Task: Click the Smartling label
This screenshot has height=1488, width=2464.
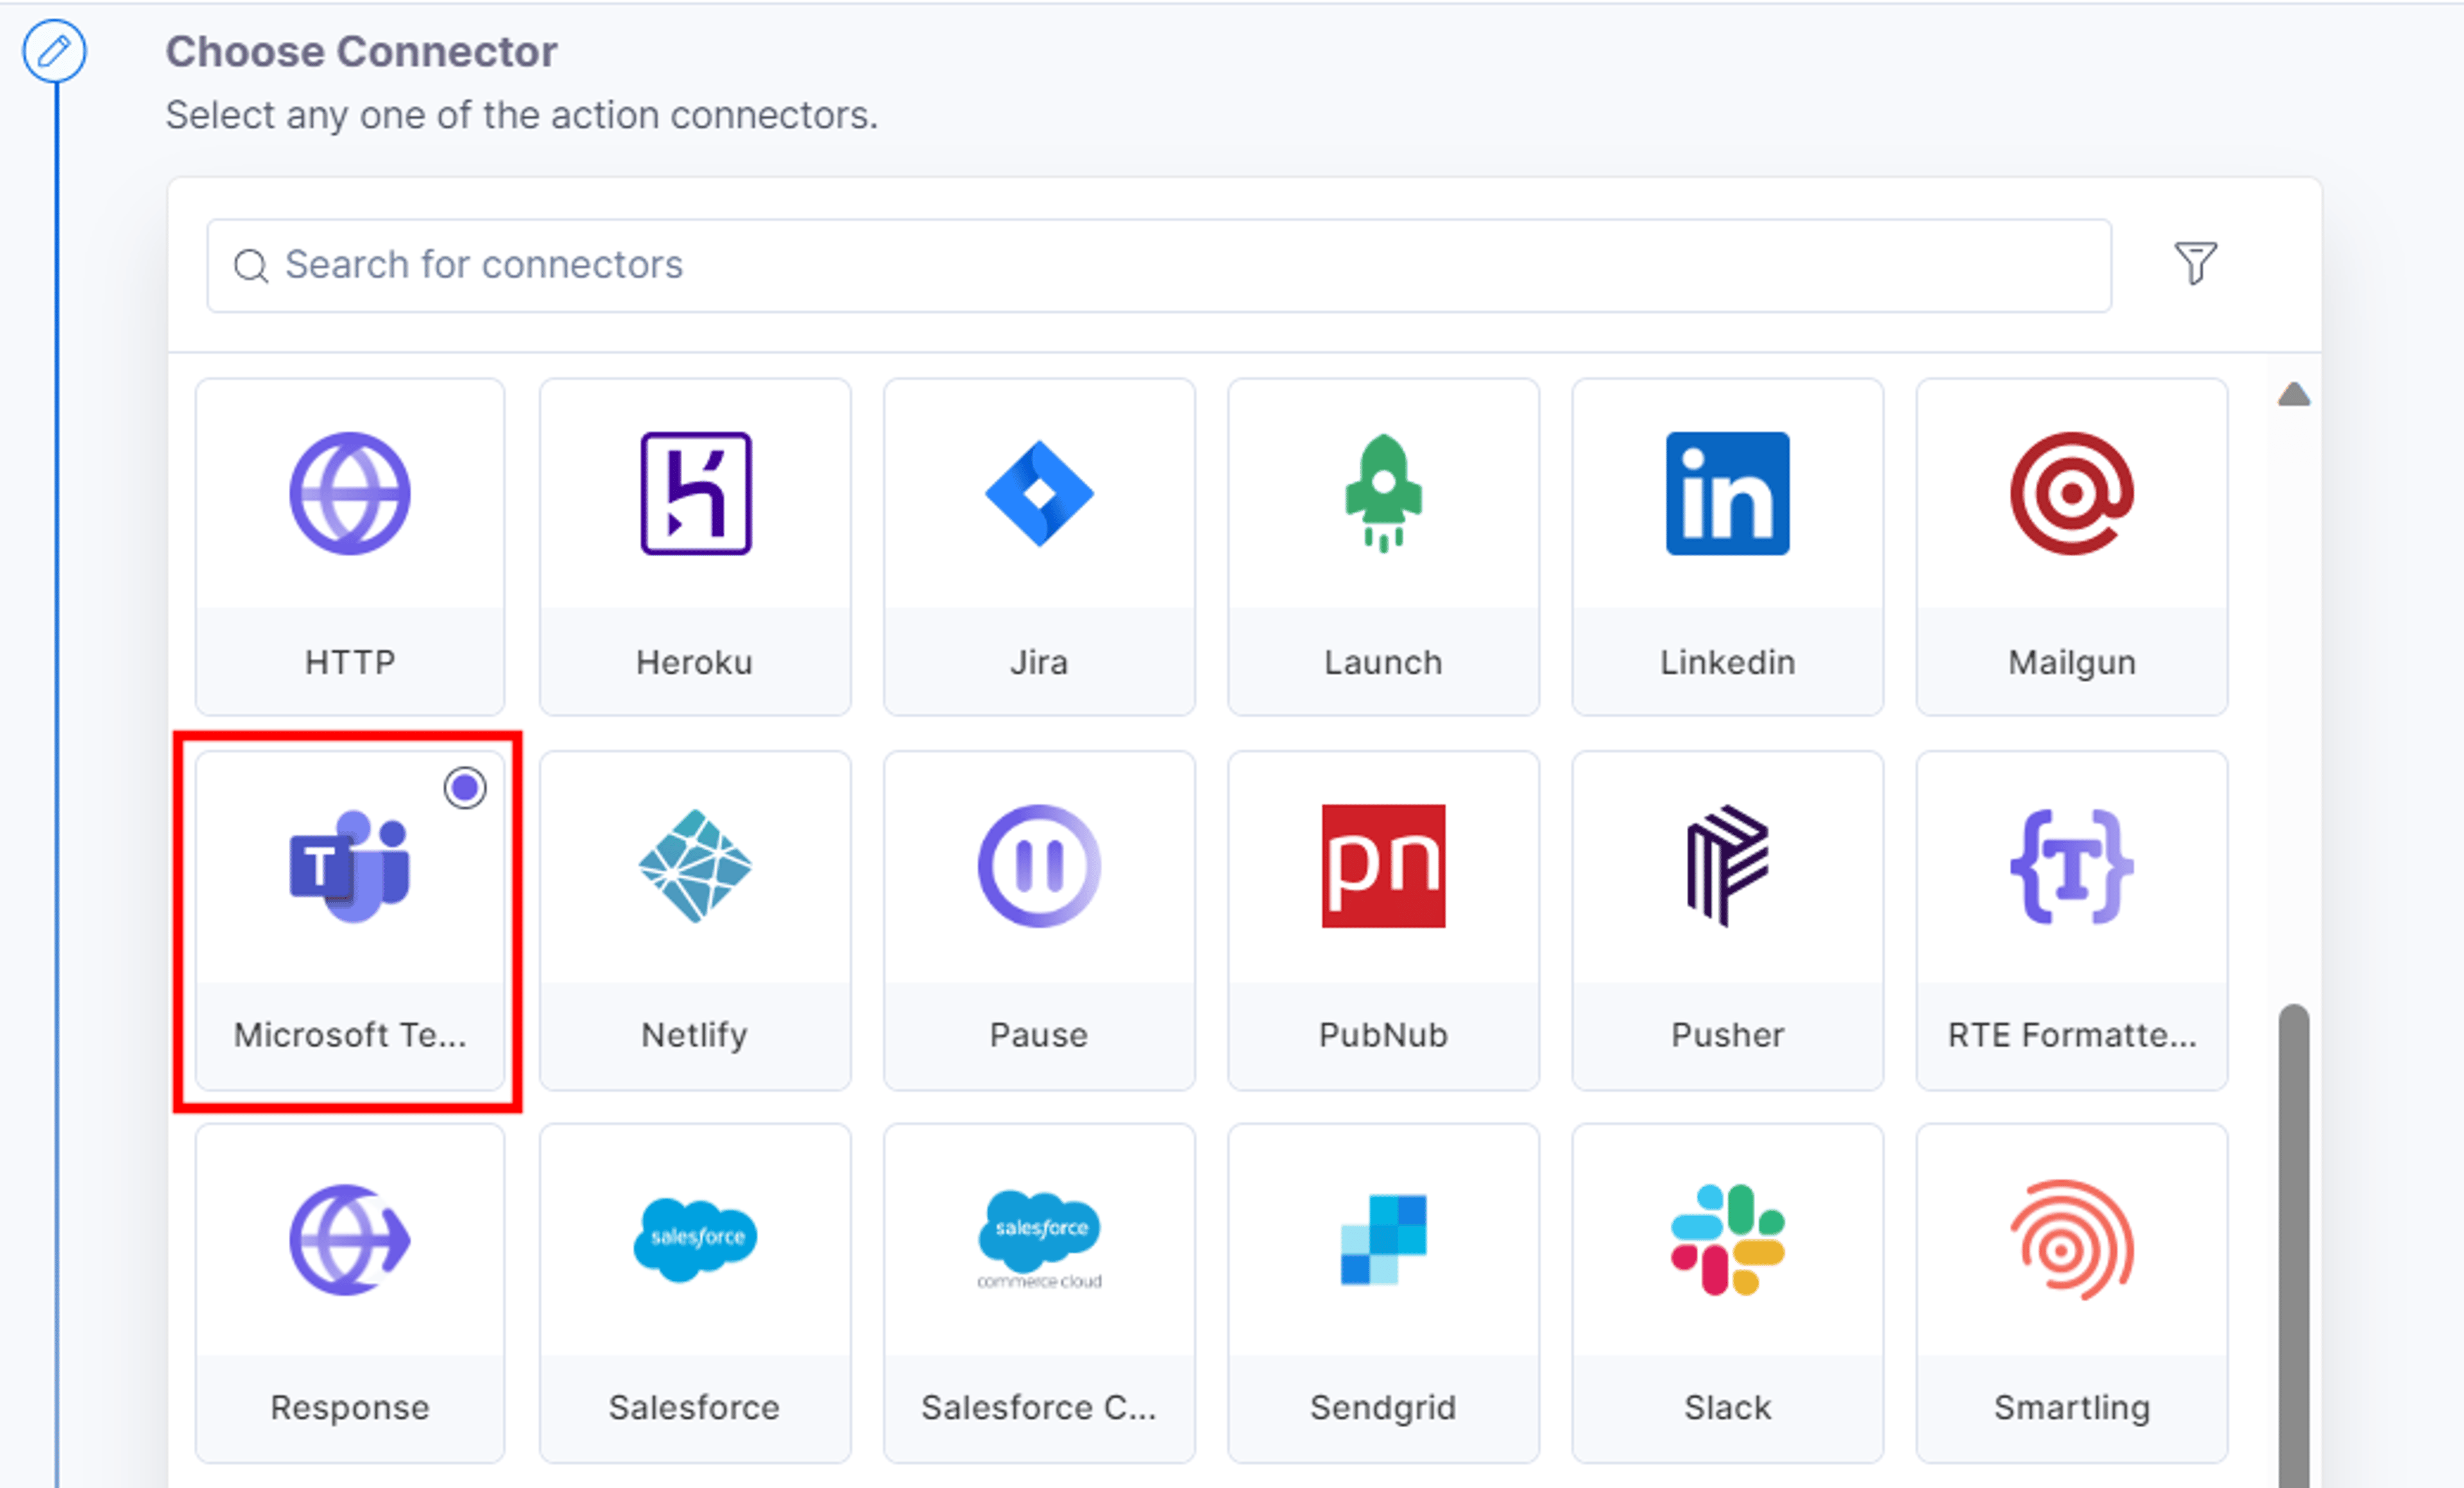Action: [2072, 1409]
